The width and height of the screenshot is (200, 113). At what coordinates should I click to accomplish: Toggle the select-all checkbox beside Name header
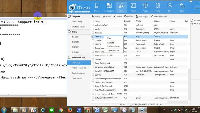[x=93, y=21]
